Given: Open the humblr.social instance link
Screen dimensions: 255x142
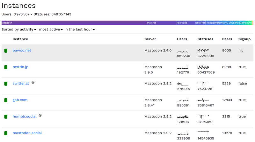Looking at the screenshot, I should click(25, 117).
